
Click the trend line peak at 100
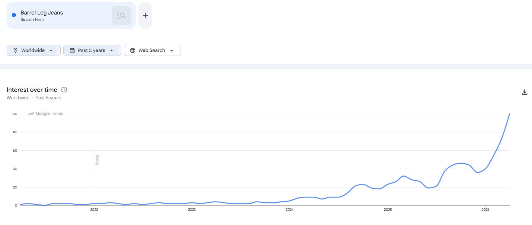tap(509, 114)
